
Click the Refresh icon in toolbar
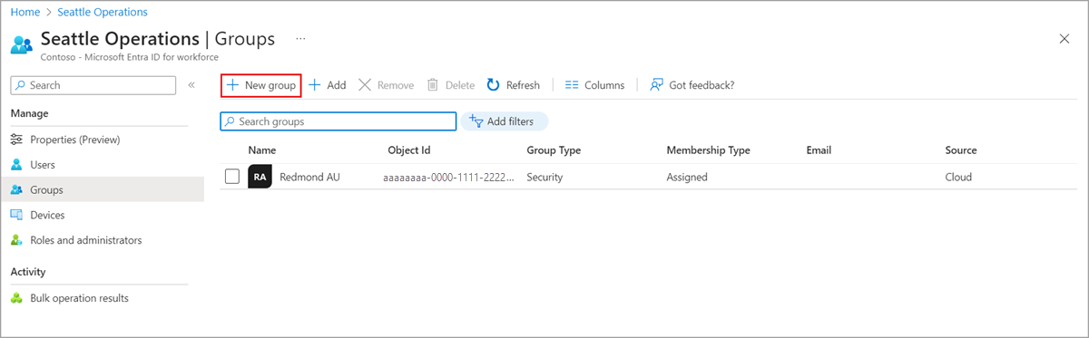(x=493, y=85)
